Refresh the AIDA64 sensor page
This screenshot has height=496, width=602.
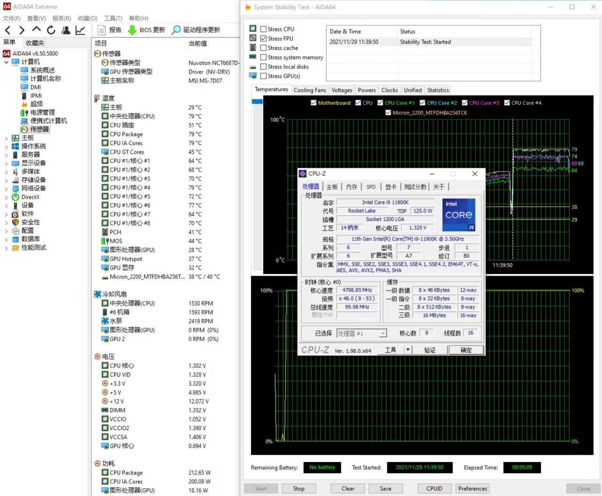51,30
